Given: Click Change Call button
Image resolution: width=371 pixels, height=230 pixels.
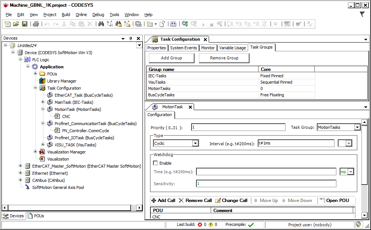Looking at the screenshot, I should click(x=231, y=201).
